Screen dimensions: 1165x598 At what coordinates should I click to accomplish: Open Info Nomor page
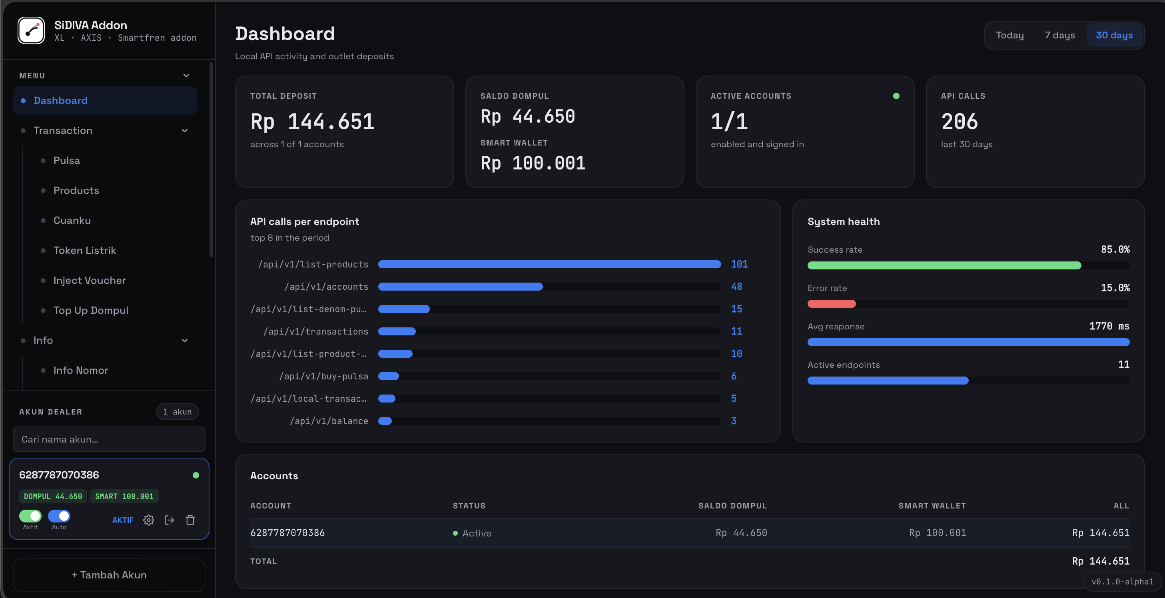click(x=80, y=370)
